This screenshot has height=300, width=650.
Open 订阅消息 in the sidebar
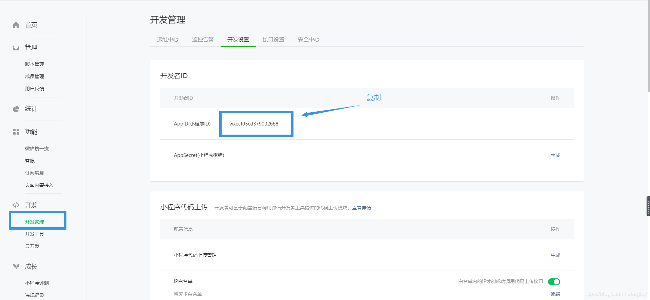coord(35,173)
